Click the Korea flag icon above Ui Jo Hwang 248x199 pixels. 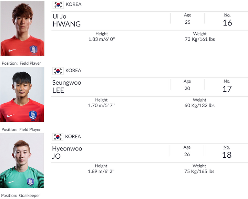coord(58,4)
